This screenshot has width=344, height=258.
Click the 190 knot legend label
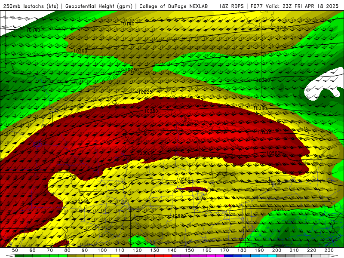[259, 250]
